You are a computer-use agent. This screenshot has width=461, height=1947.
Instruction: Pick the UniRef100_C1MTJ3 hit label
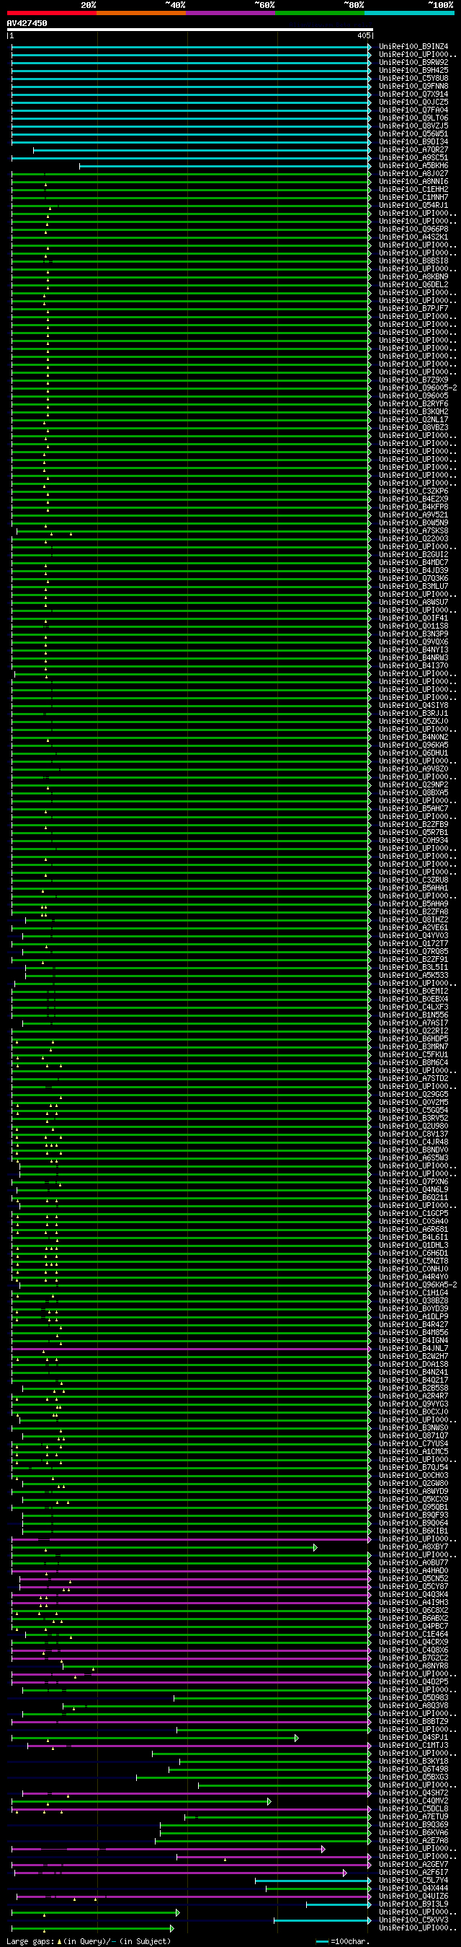[x=413, y=1745]
